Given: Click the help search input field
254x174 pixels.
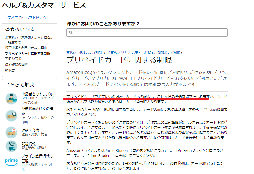Looking at the screenshot, I should 147,33.
